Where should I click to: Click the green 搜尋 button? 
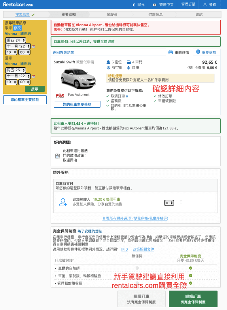point(35,89)
